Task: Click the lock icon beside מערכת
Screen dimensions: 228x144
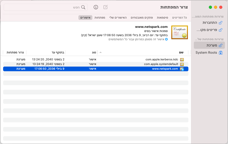Action: (221, 45)
